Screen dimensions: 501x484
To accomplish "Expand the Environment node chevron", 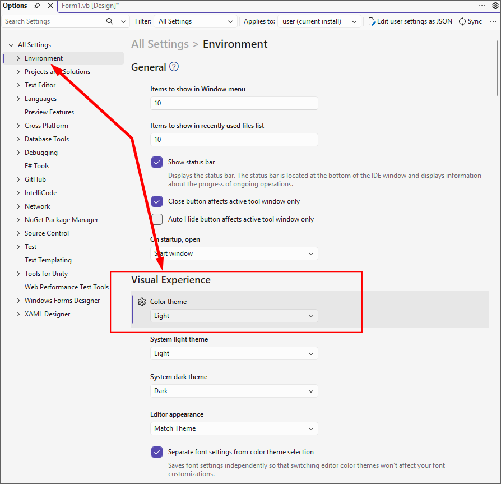I will [x=18, y=58].
